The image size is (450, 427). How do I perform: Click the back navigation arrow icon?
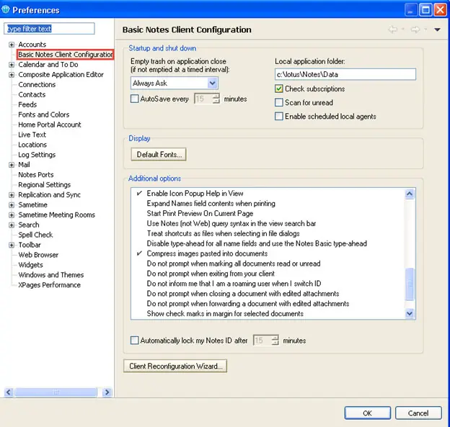point(393,30)
